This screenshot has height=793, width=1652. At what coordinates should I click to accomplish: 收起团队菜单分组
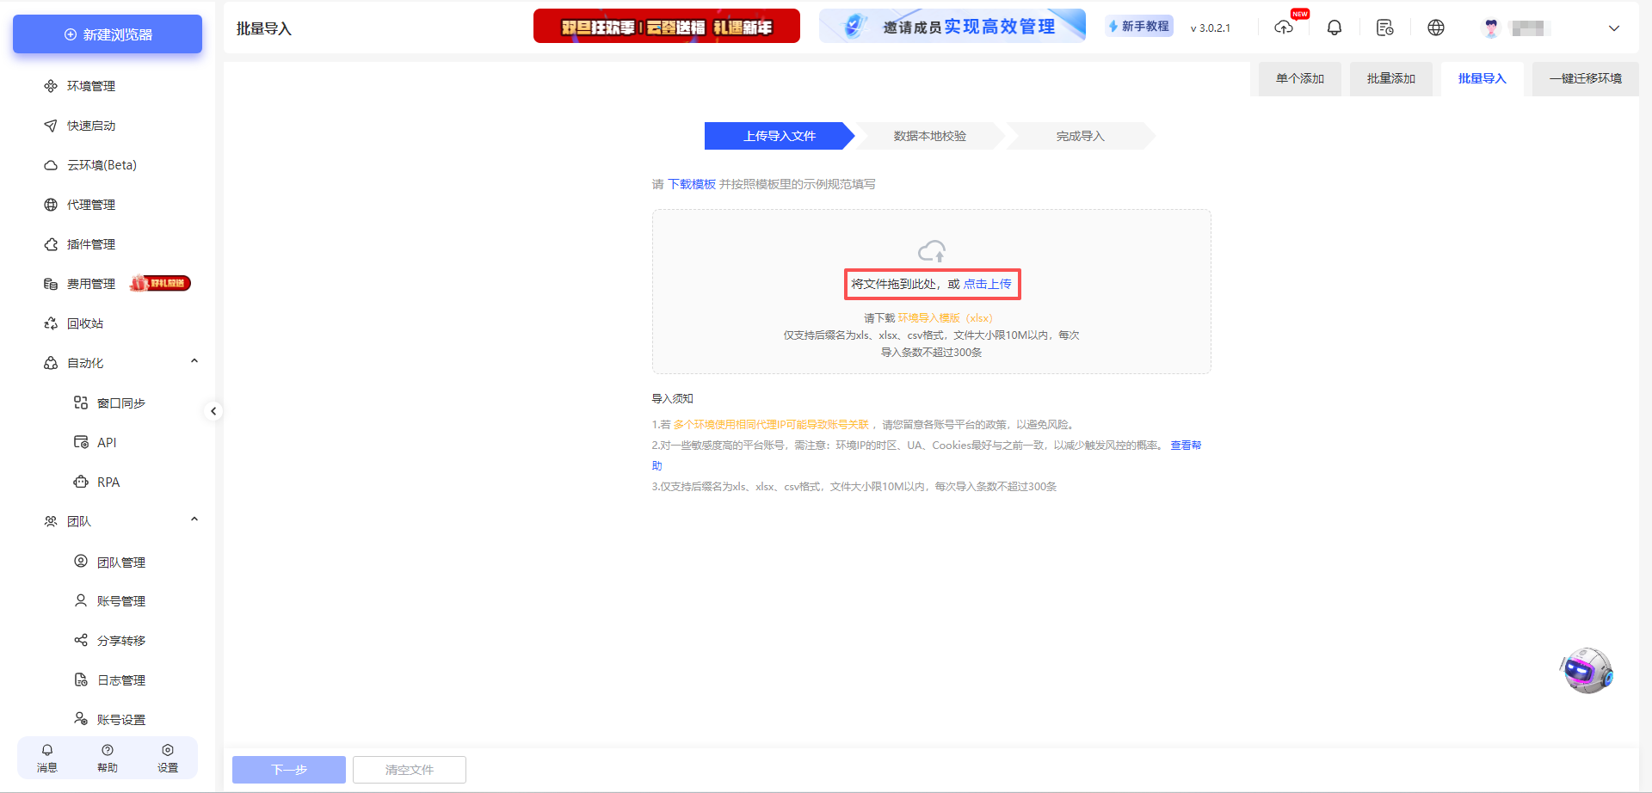(x=194, y=519)
